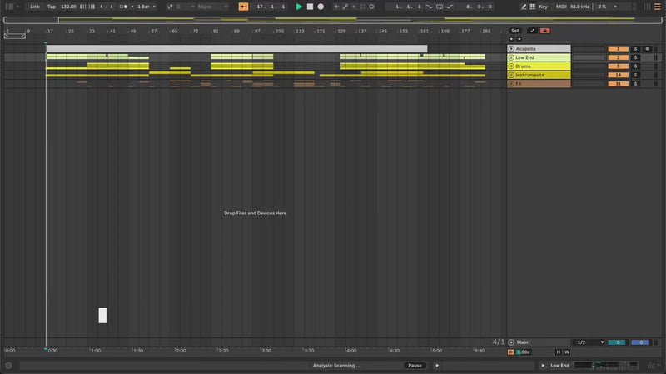Image resolution: width=666 pixels, height=374 pixels.
Task: Toggle the Punch-In switch icon
Action: pyautogui.click(x=429, y=7)
